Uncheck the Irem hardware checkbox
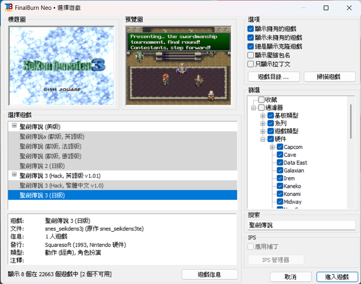Screen dimensions: 361x284 [280, 178]
